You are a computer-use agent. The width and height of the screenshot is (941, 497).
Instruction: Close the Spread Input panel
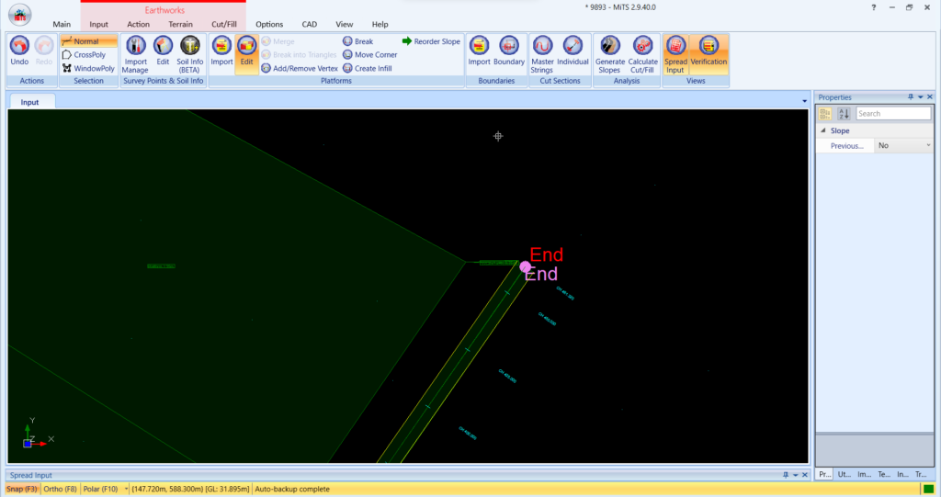click(x=805, y=475)
